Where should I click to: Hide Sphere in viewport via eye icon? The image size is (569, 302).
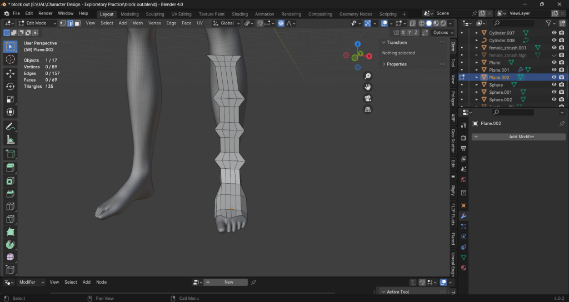(554, 85)
